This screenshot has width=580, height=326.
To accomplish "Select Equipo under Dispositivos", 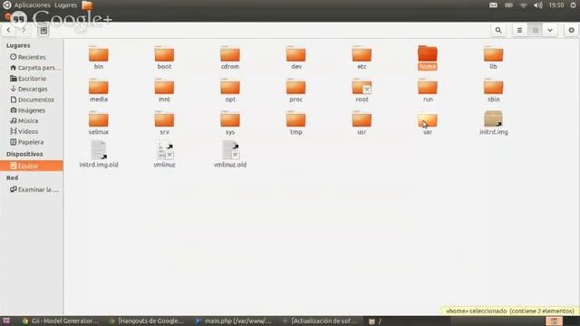I will point(32,166).
